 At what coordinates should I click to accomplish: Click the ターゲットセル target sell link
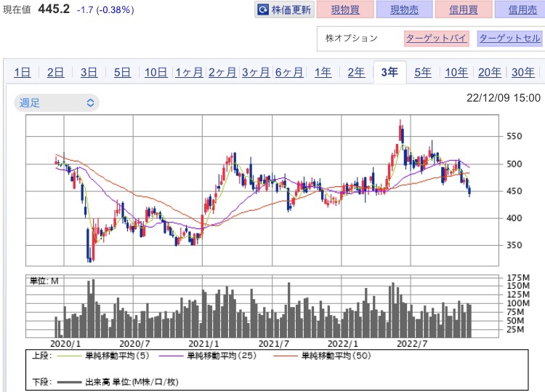click(509, 39)
